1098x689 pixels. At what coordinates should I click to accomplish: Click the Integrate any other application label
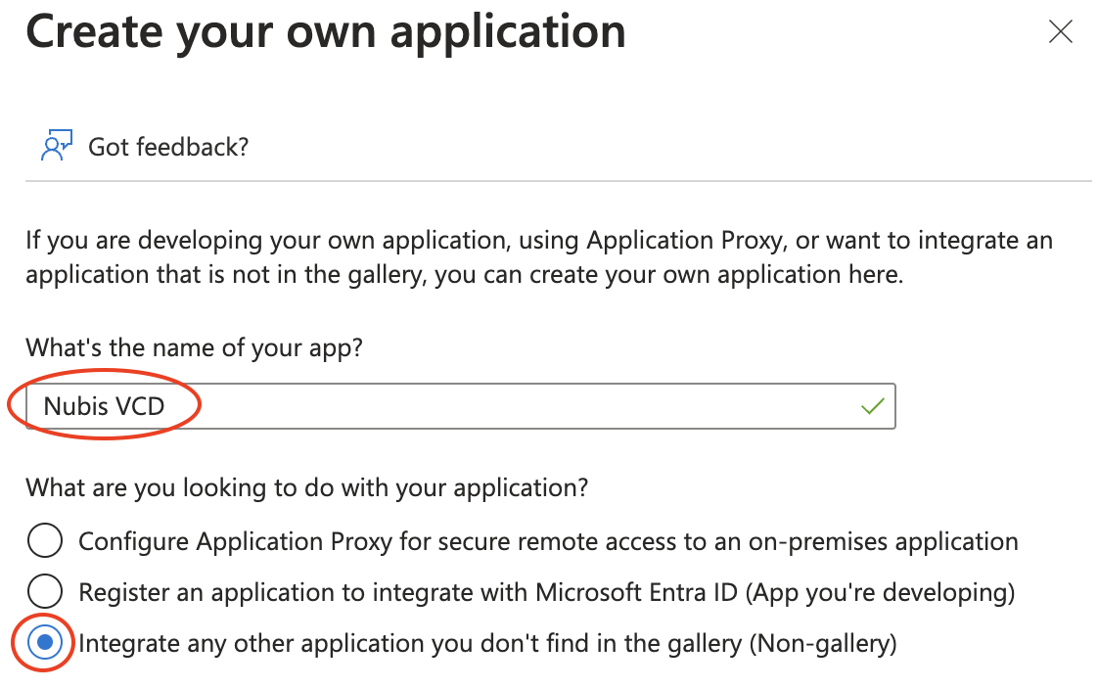(x=411, y=643)
